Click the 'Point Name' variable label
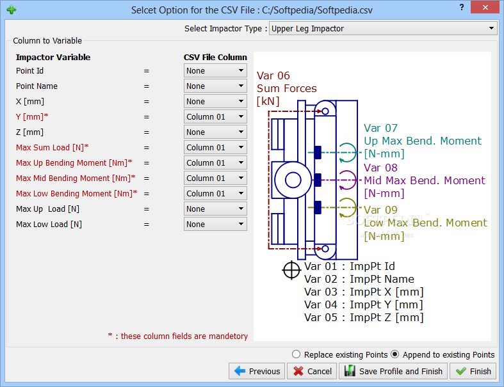 37,86
